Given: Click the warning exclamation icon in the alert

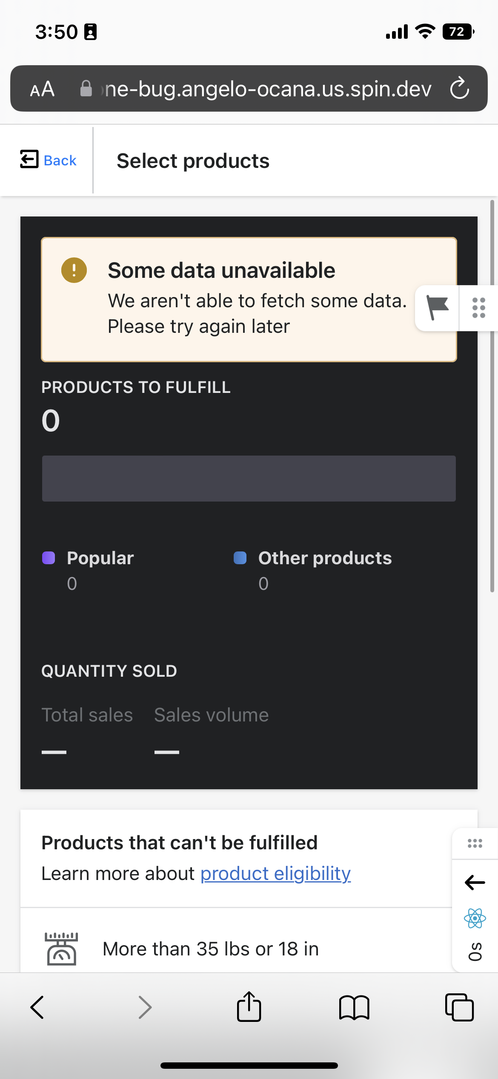Looking at the screenshot, I should [x=74, y=270].
